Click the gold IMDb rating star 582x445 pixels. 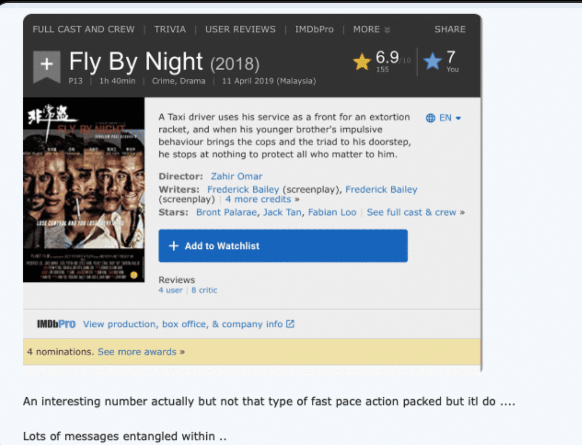coord(361,62)
